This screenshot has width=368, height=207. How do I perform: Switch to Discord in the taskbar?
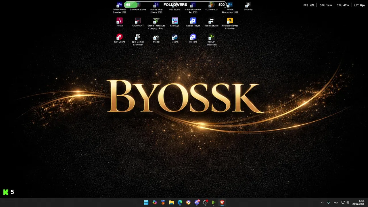click(x=197, y=202)
